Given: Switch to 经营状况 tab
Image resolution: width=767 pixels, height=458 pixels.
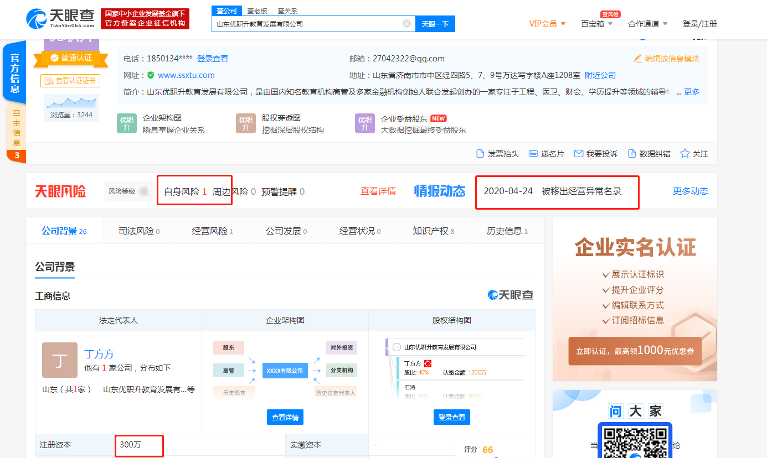Looking at the screenshot, I should click(x=360, y=231).
